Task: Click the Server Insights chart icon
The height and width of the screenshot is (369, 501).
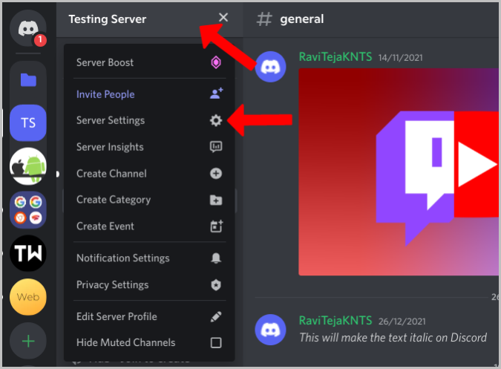Action: (216, 147)
